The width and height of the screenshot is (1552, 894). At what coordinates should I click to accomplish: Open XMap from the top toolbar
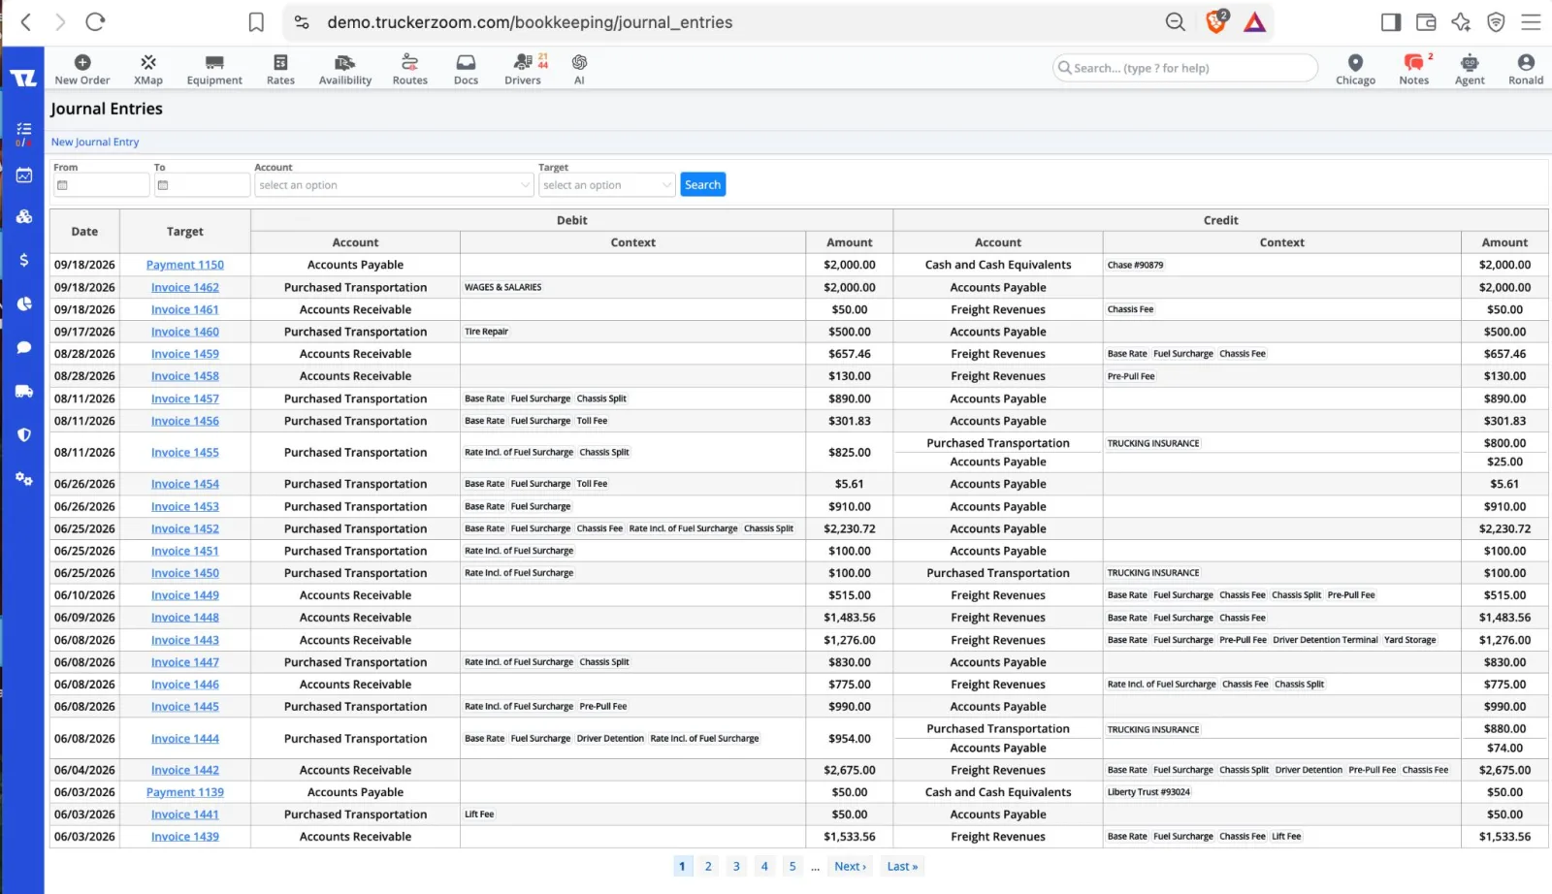(148, 69)
